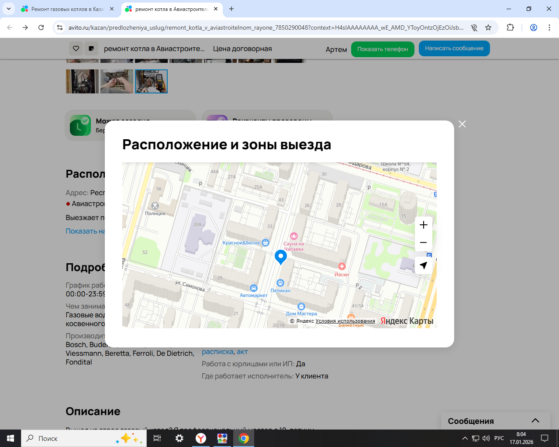This screenshot has width=559, height=447.
Task: Open Yandex Условия использования link
Action: pyautogui.click(x=345, y=321)
